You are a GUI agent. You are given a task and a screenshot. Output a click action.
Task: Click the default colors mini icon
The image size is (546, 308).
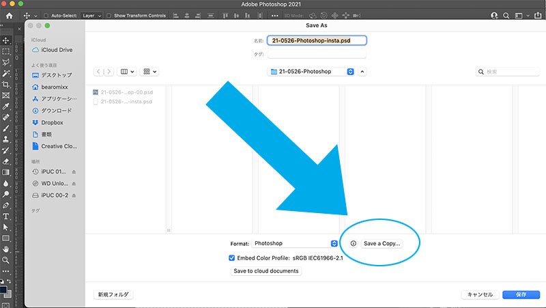(2, 281)
